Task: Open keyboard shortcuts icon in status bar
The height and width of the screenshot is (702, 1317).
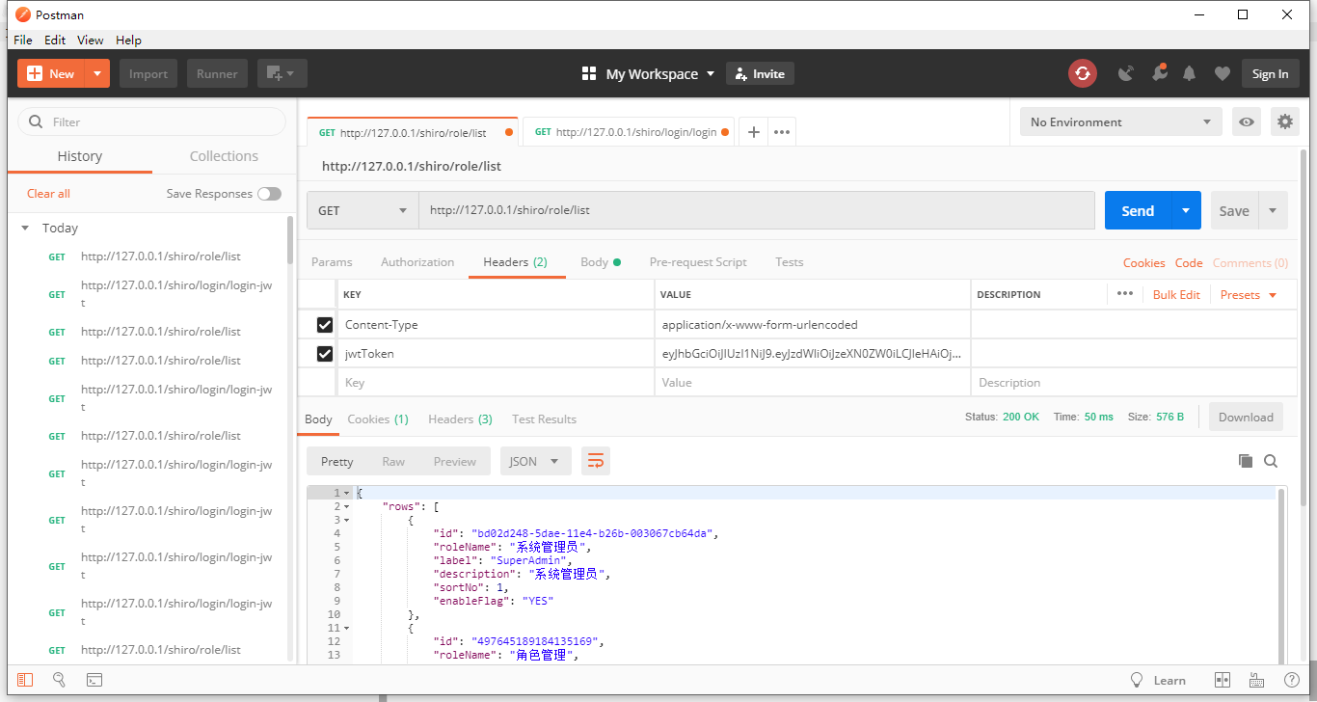Action: [x=1256, y=680]
